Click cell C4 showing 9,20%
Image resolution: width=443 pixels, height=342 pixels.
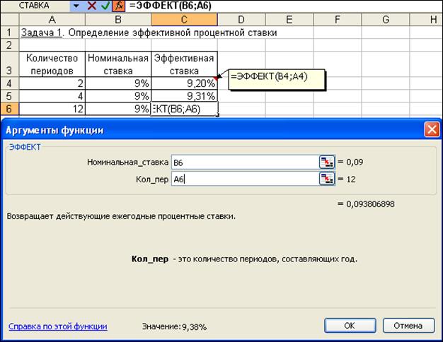[184, 83]
